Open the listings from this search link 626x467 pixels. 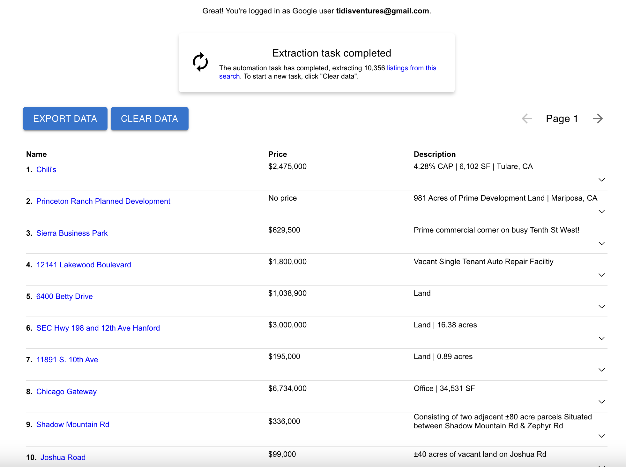tap(411, 68)
